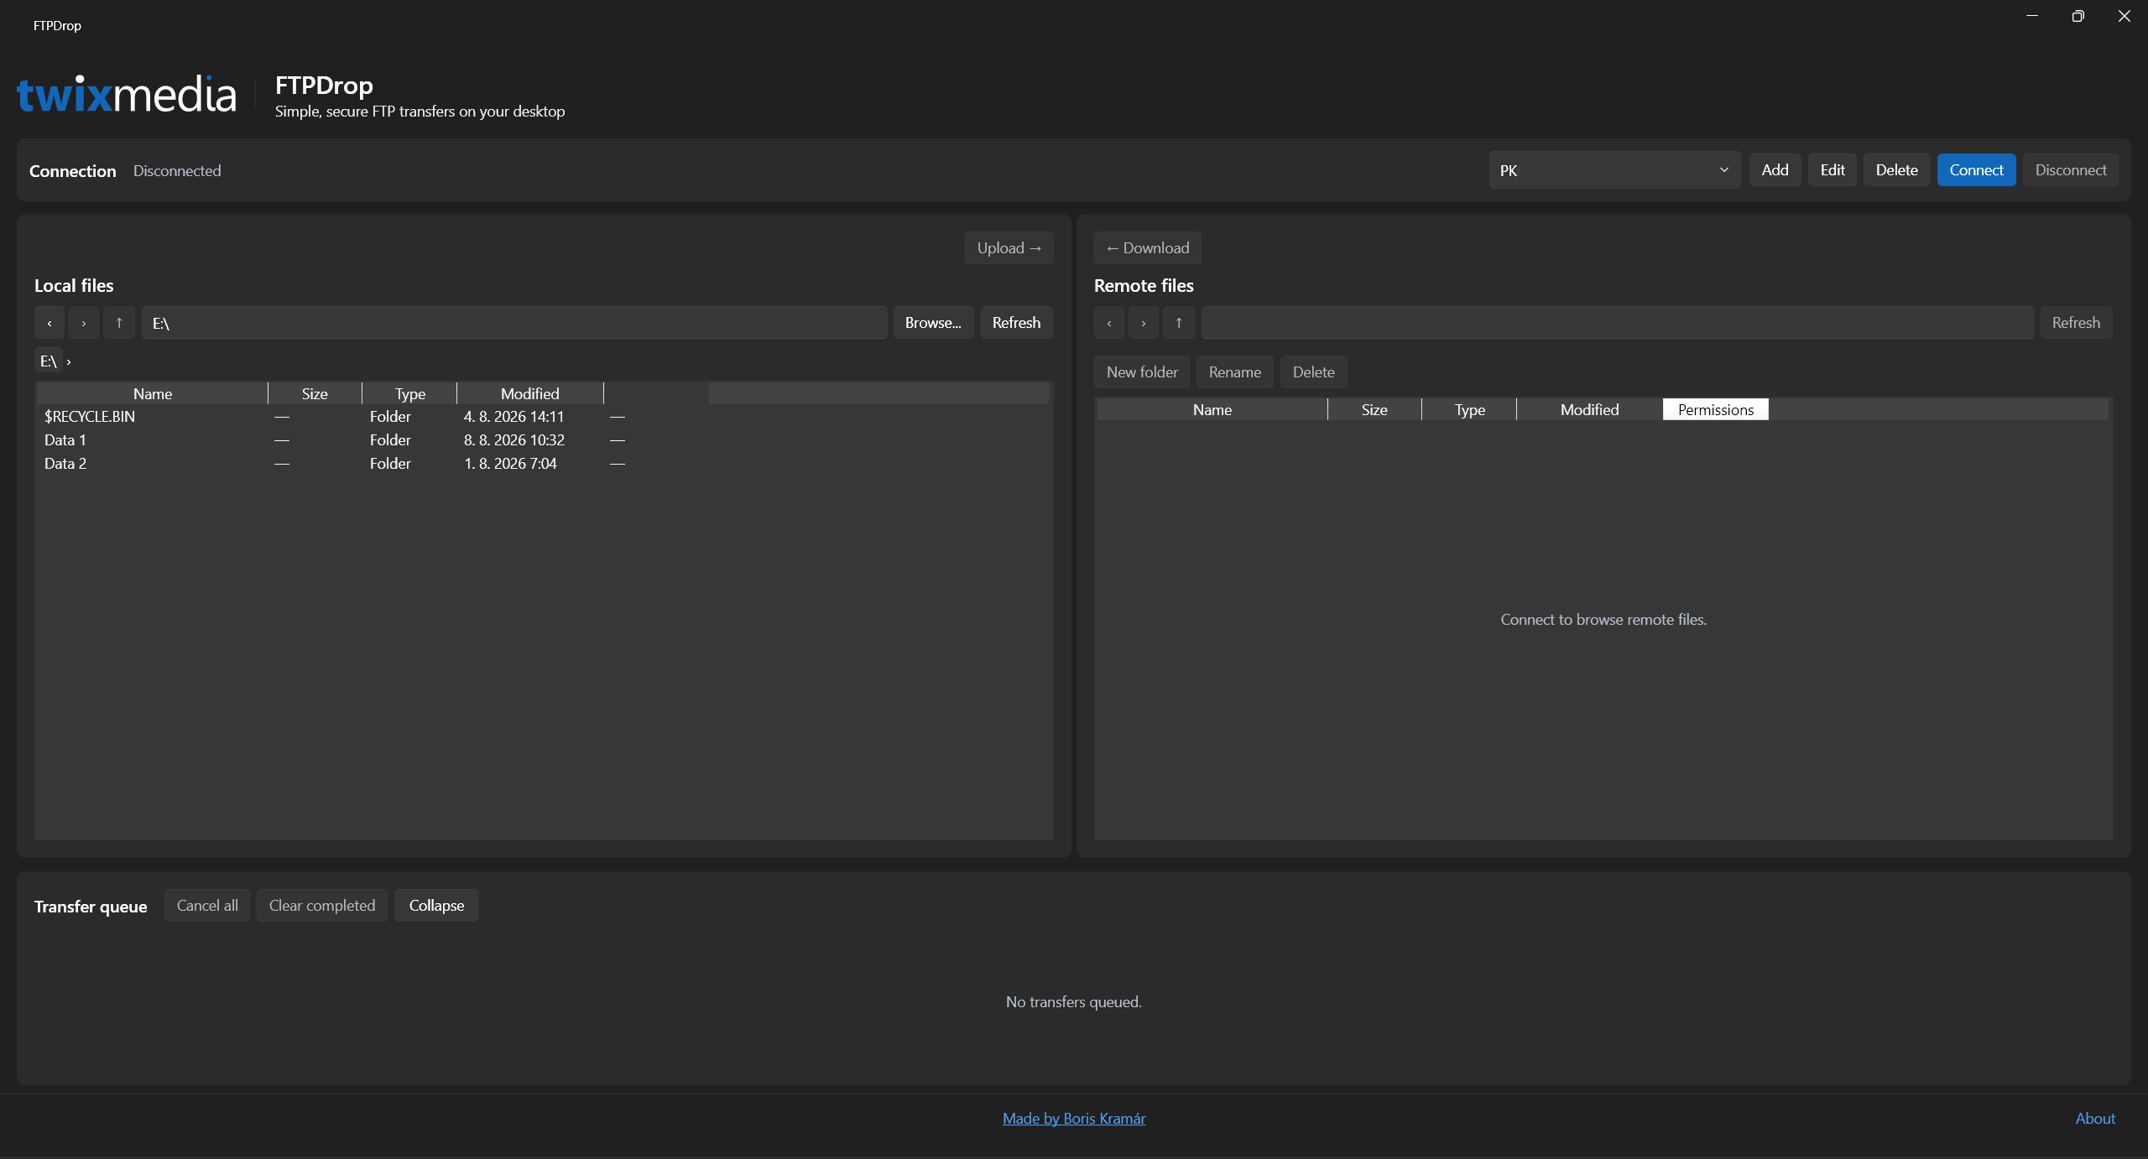Image resolution: width=2148 pixels, height=1159 pixels.
Task: Cancel all queued transfers
Action: point(207,906)
